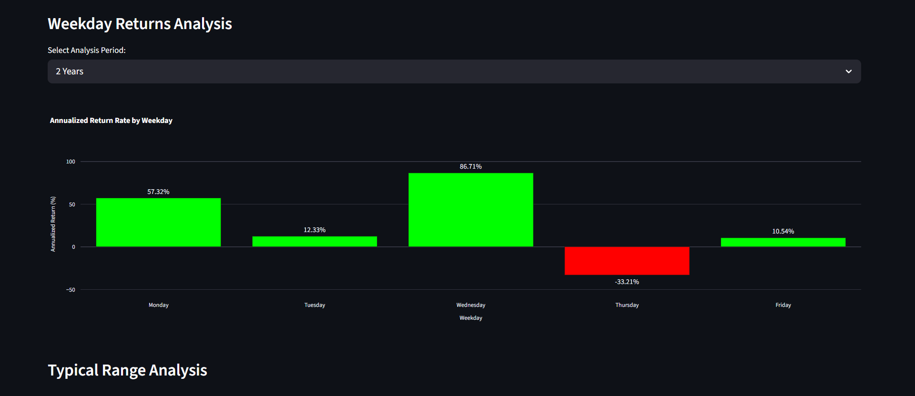Click the tall Wednesday bar

(x=470, y=210)
